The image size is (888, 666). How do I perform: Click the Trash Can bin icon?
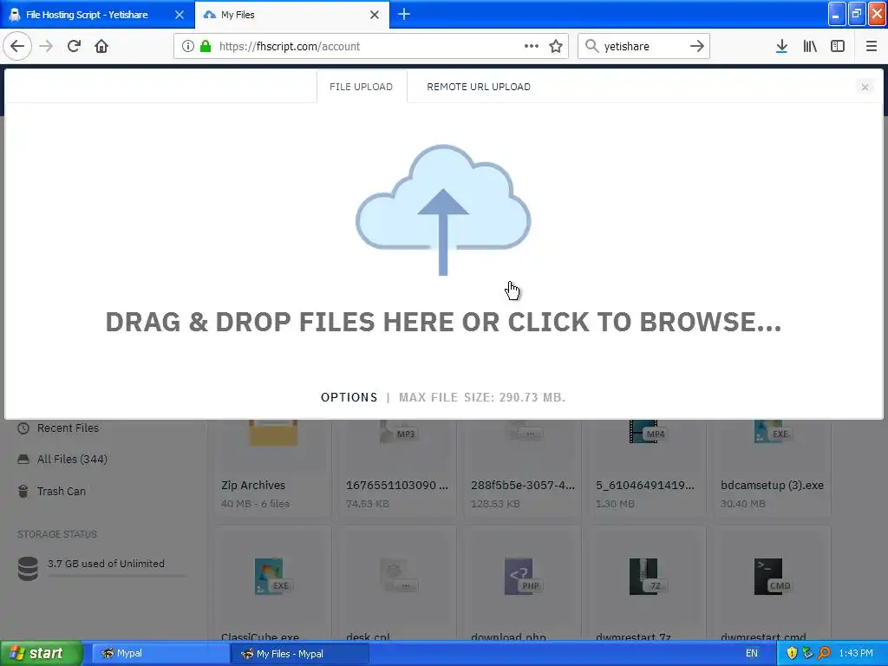pos(23,491)
